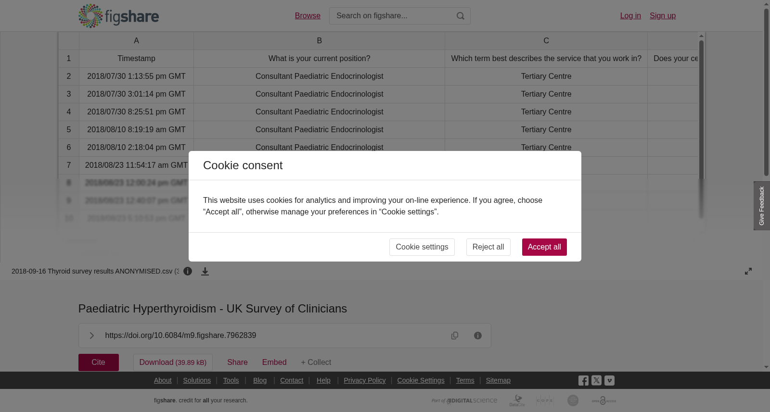Open figshare Facebook page
This screenshot has width=770, height=412.
click(x=583, y=380)
